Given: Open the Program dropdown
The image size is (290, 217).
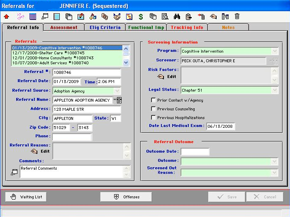Looking at the screenshot, I should 275,51.
